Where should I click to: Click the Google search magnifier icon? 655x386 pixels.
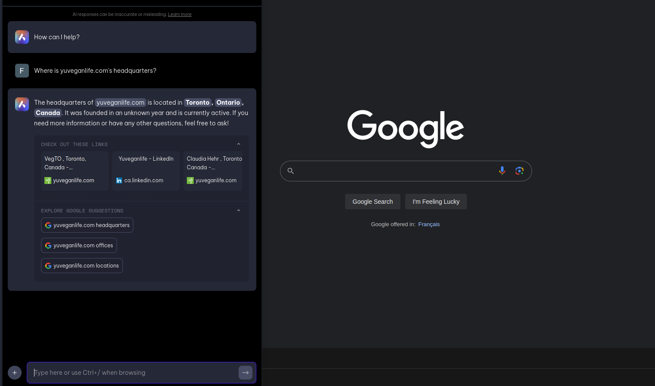pyautogui.click(x=291, y=171)
